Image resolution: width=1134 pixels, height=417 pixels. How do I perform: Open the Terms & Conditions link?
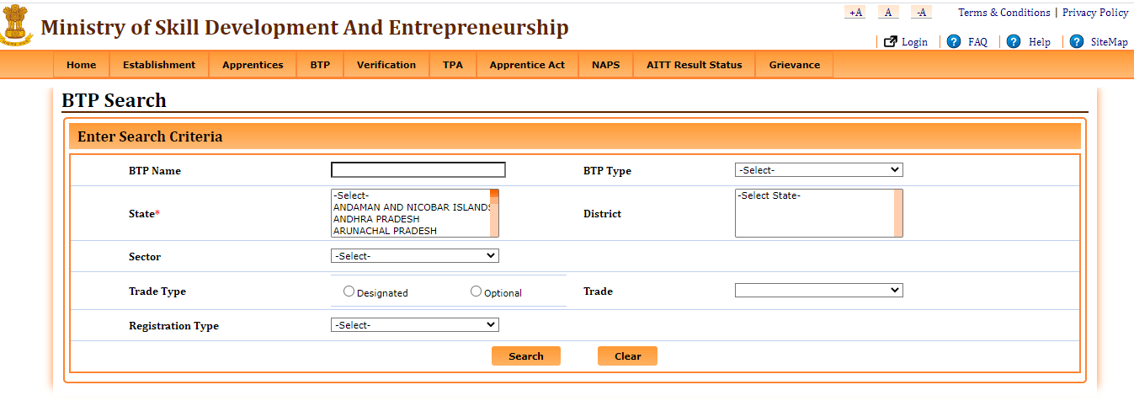coord(1004,13)
